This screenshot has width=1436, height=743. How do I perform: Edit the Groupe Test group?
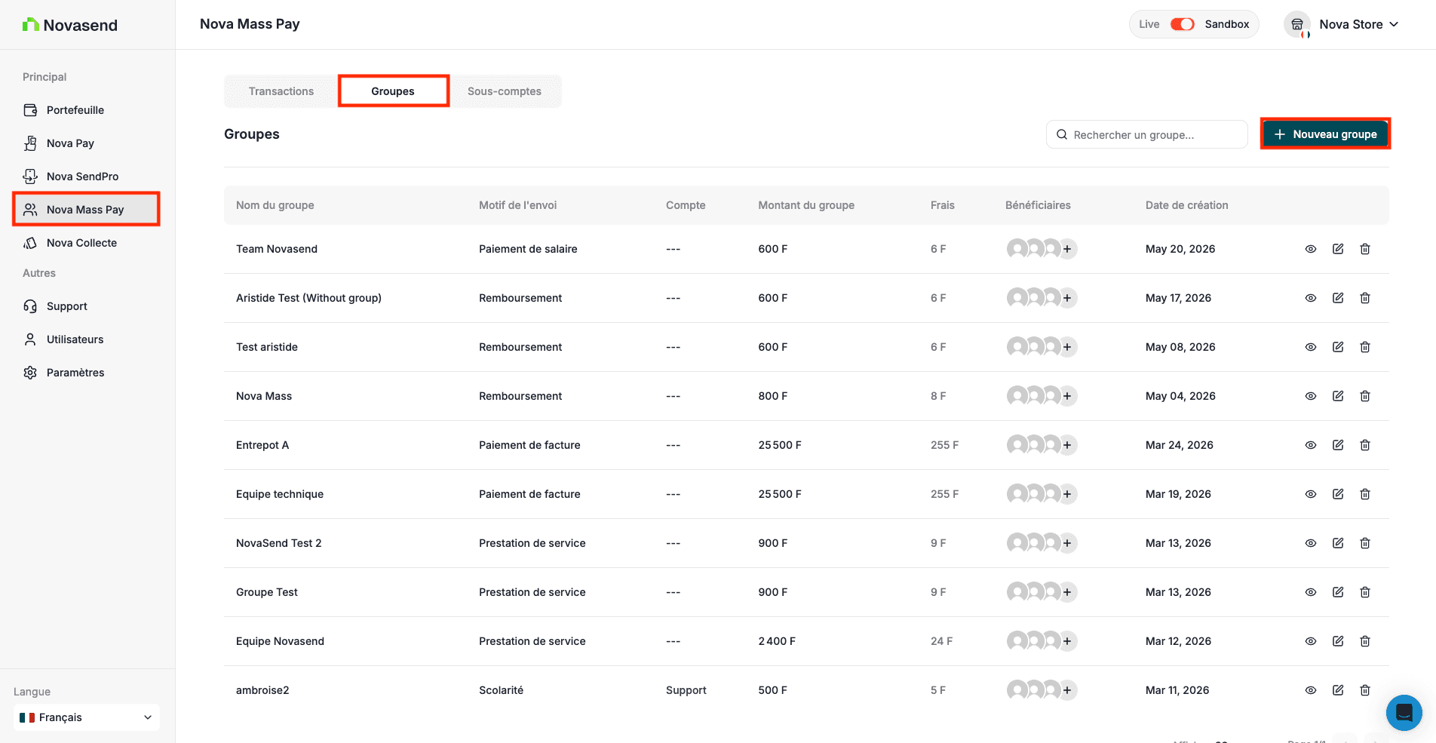tap(1338, 592)
